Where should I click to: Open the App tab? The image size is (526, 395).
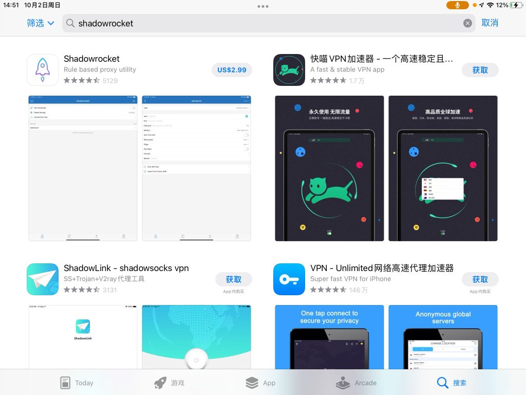260,383
